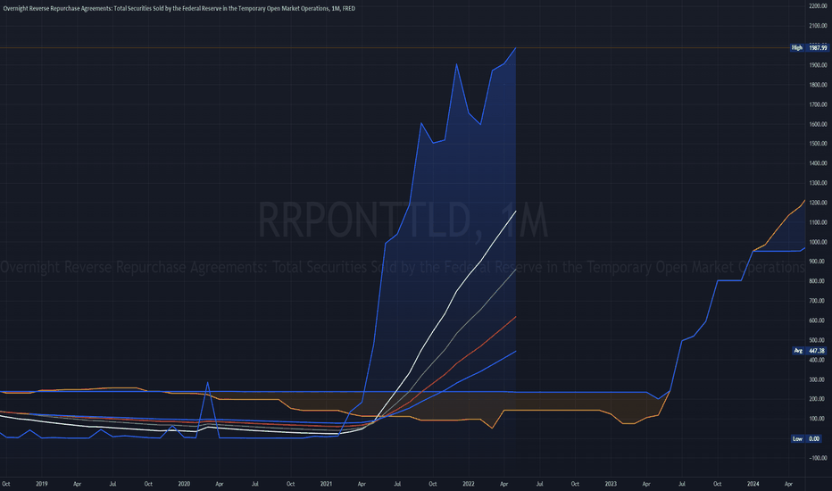Click the 1100.00 price axis label
The image size is (832, 491).
click(819, 222)
